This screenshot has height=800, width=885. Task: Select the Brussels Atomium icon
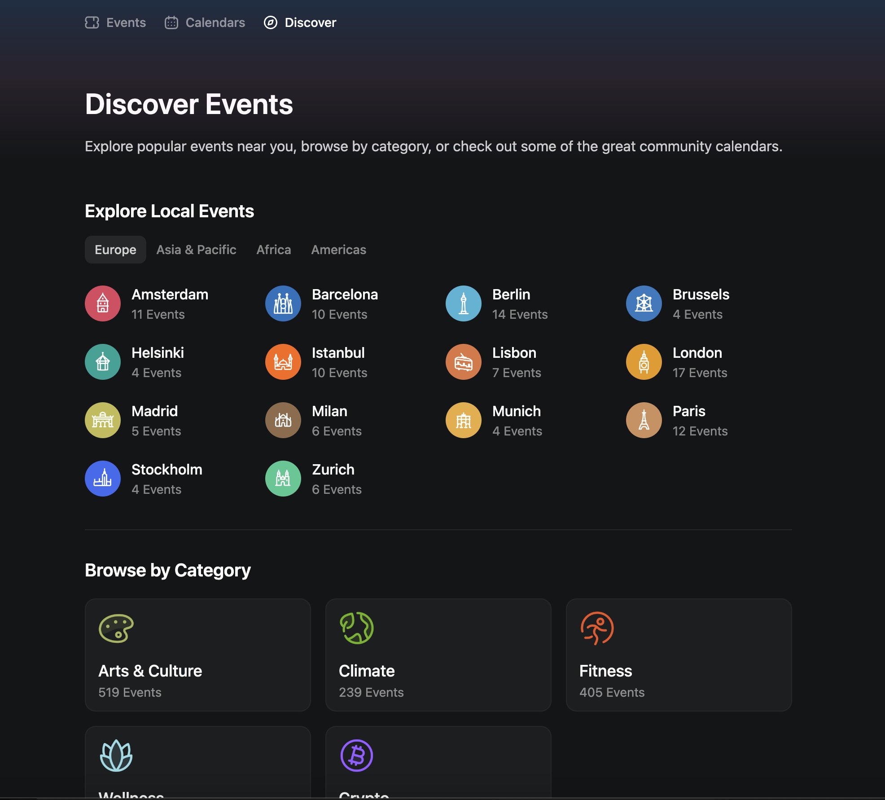click(644, 303)
